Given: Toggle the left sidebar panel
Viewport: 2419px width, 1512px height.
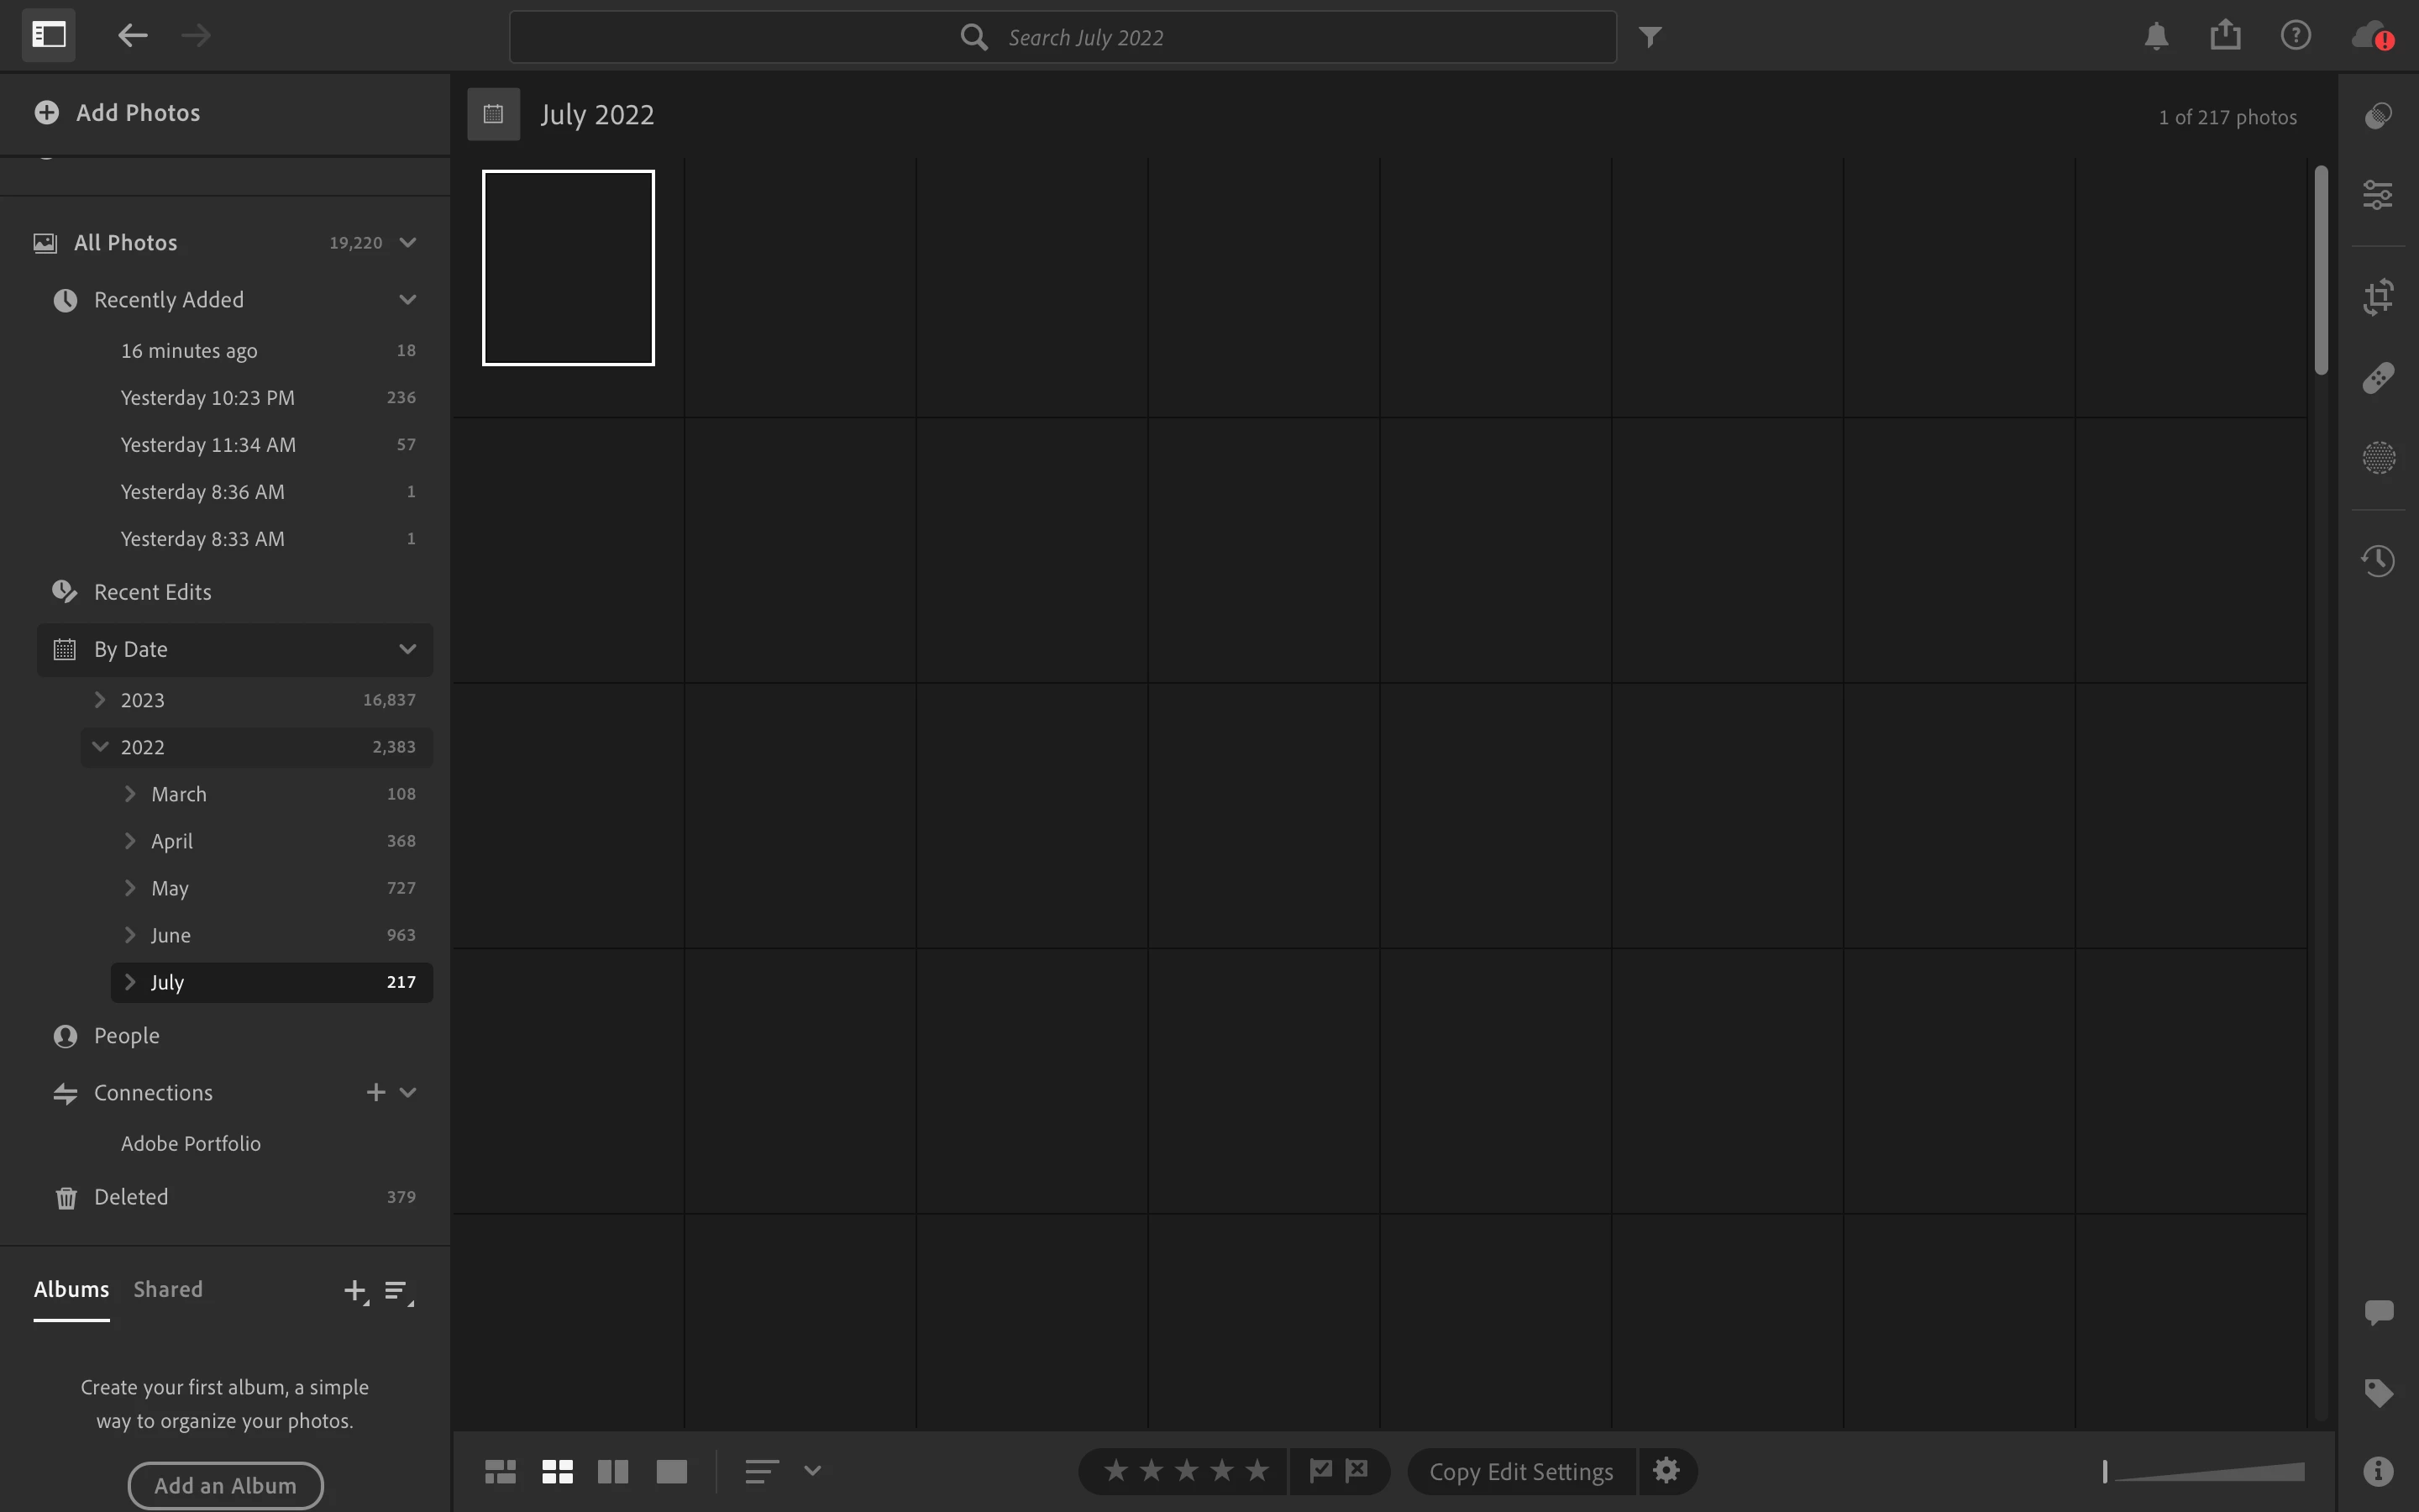Looking at the screenshot, I should (x=49, y=35).
